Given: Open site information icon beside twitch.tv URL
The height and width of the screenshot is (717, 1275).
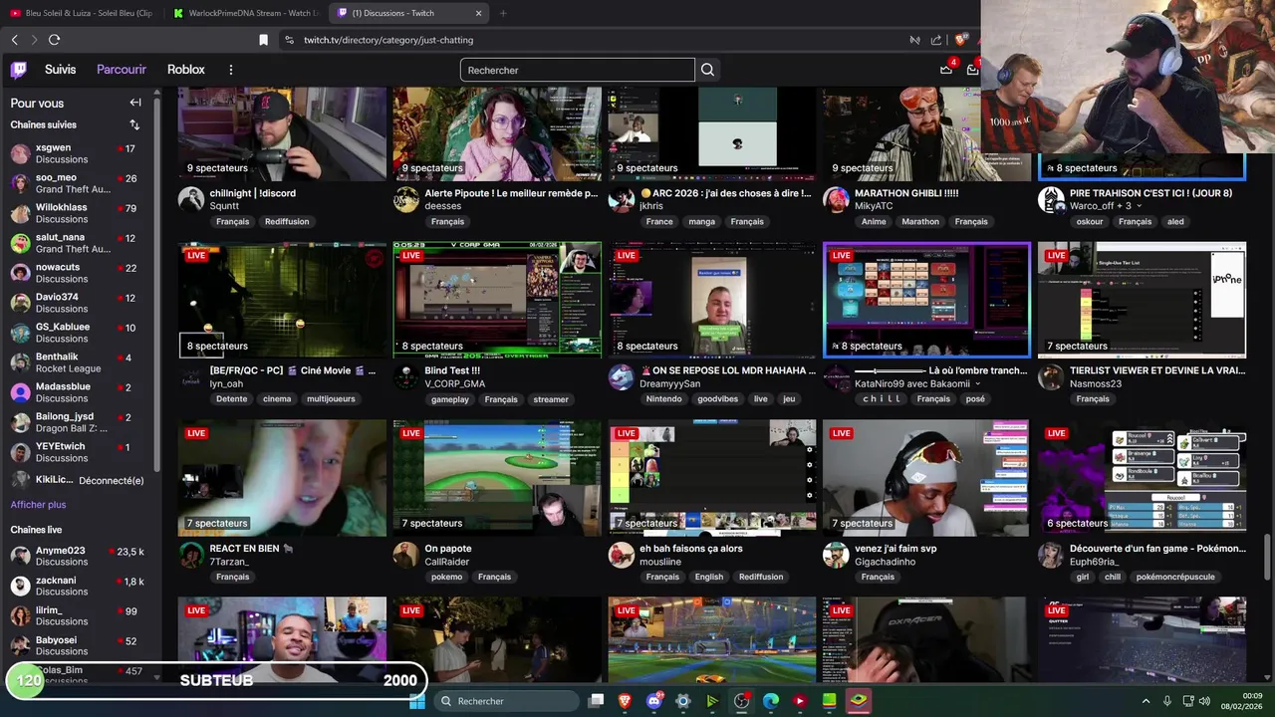Looking at the screenshot, I should point(289,40).
